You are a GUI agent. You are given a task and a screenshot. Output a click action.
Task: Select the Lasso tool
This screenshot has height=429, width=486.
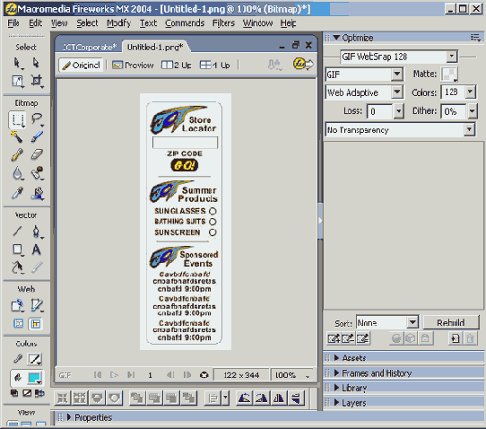37,119
